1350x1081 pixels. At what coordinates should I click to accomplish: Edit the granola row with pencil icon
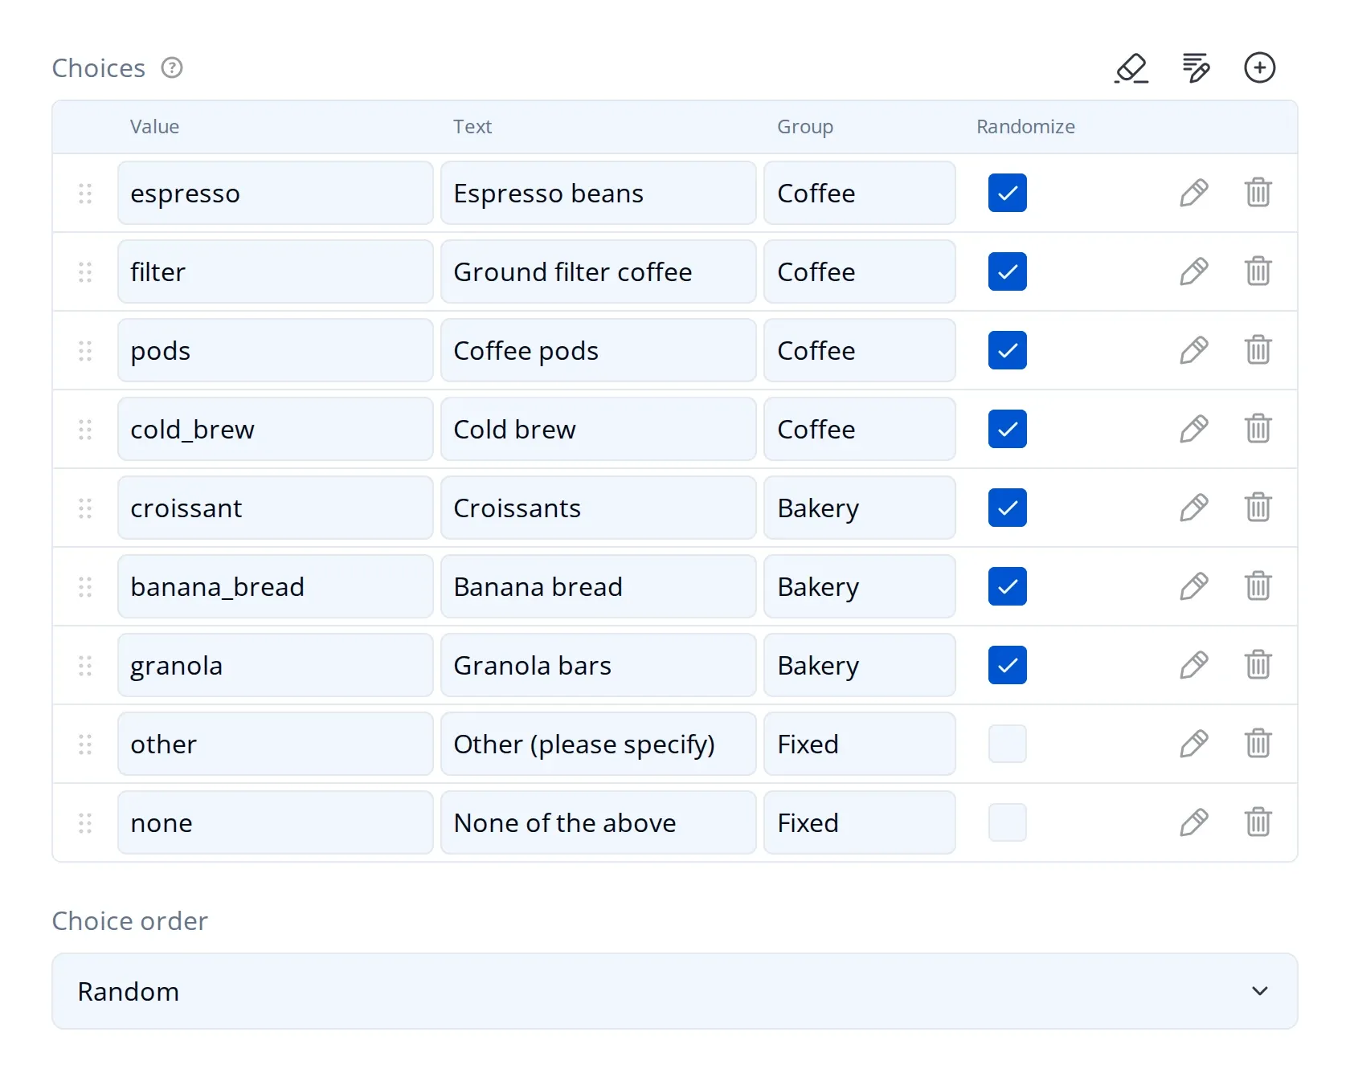[1194, 665]
